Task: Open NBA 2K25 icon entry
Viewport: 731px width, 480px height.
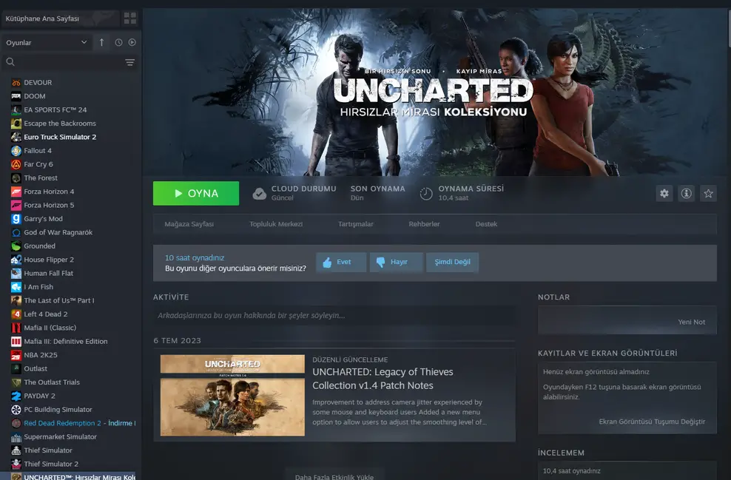Action: click(16, 355)
